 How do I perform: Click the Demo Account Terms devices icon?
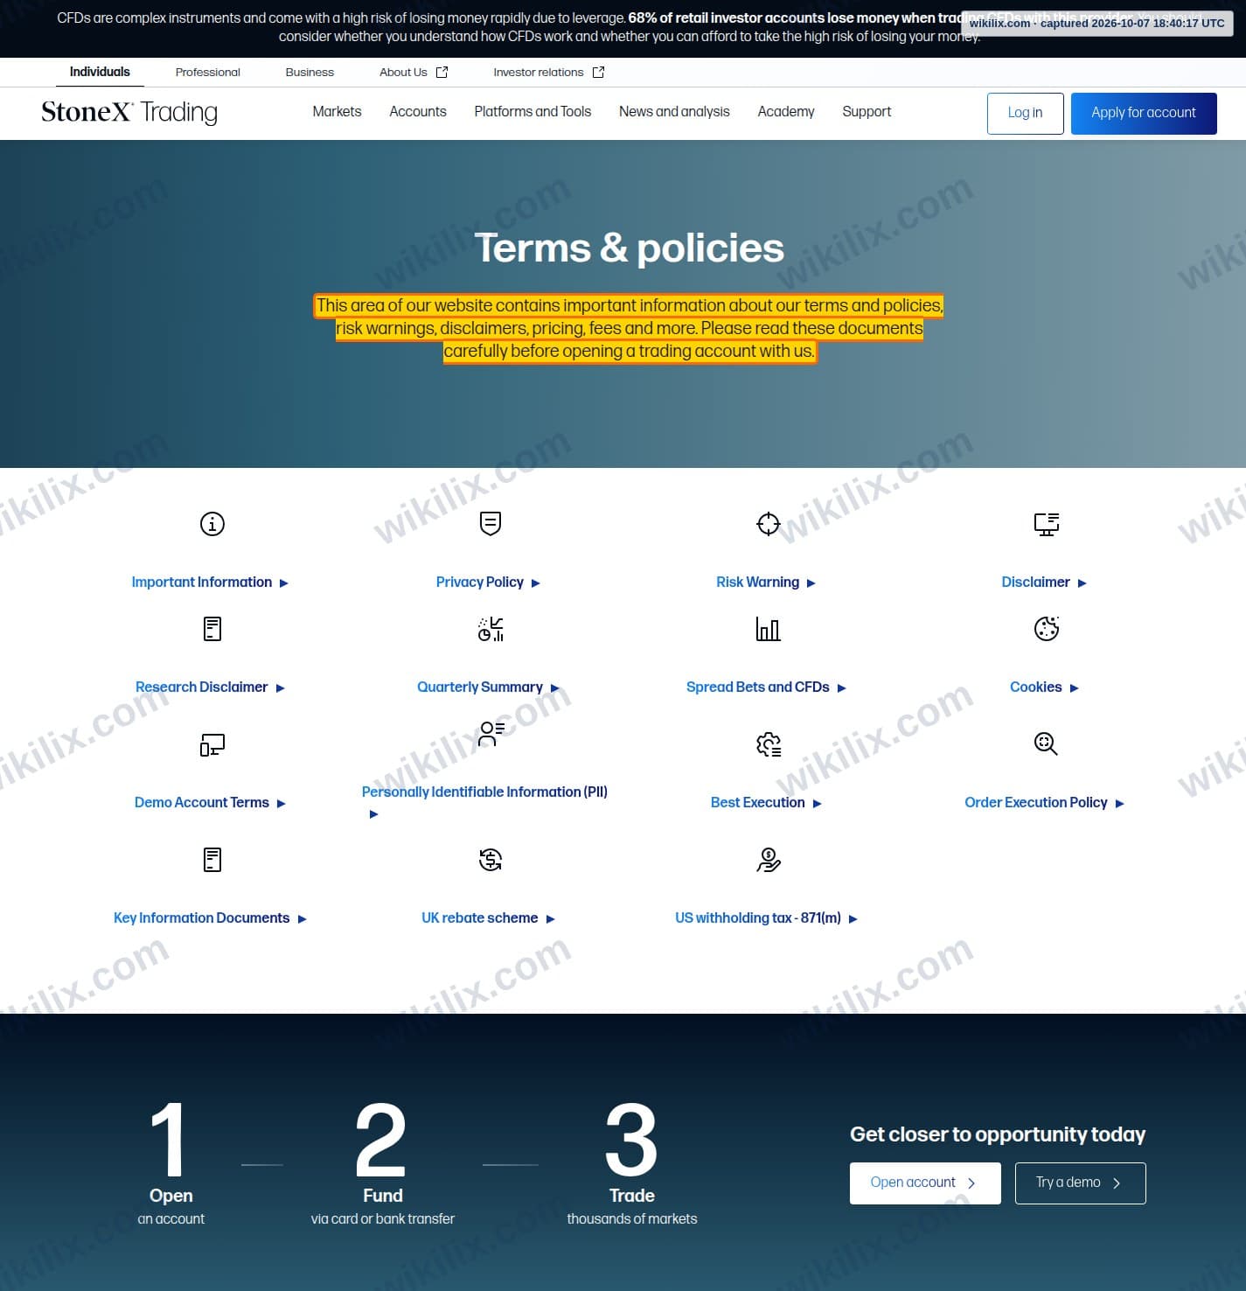(x=212, y=744)
